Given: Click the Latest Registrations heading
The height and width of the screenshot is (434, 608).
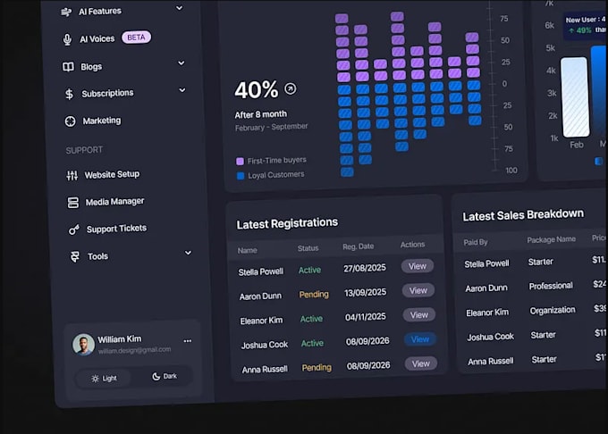Looking at the screenshot, I should (287, 223).
